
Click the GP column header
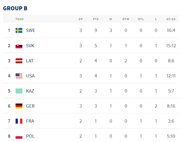click(x=81, y=19)
